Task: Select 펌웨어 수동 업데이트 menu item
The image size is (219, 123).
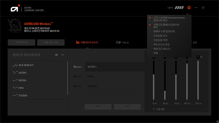Action: point(164,31)
